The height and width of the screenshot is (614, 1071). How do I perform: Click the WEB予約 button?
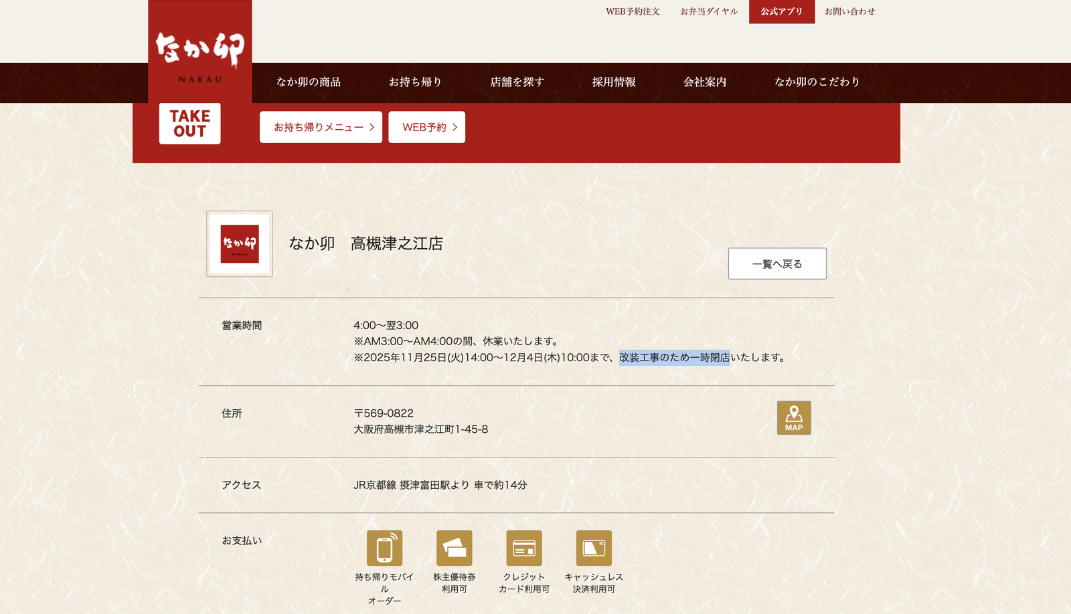pos(427,127)
